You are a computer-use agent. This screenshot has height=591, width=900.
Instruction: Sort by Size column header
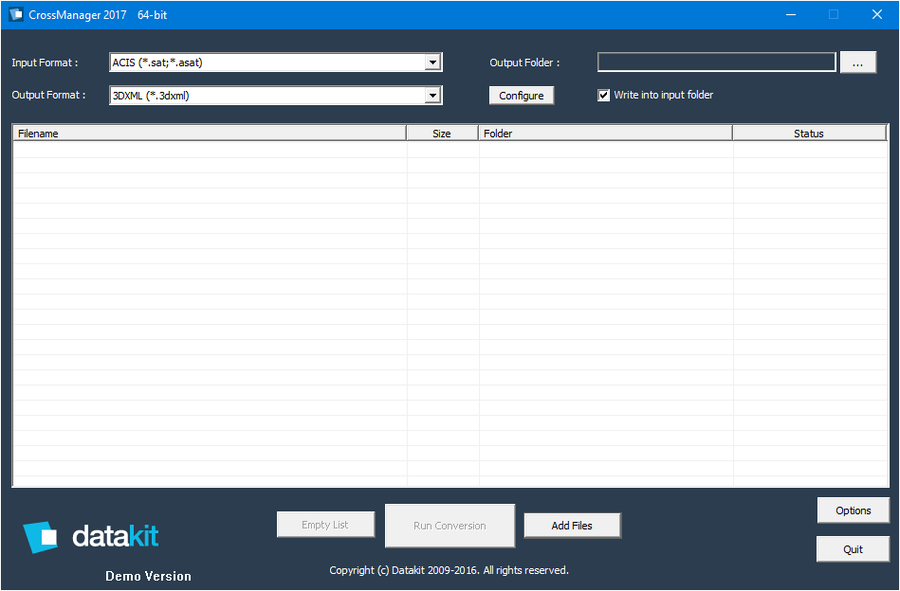[443, 134]
